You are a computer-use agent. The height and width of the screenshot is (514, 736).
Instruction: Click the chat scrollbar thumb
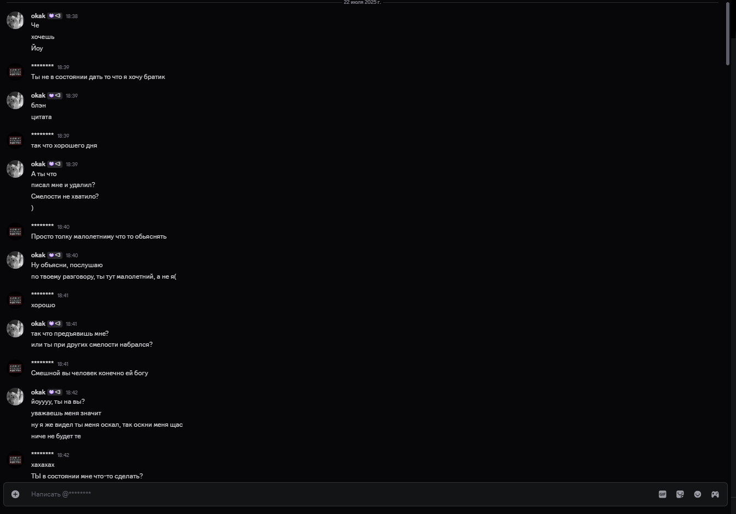tap(727, 33)
